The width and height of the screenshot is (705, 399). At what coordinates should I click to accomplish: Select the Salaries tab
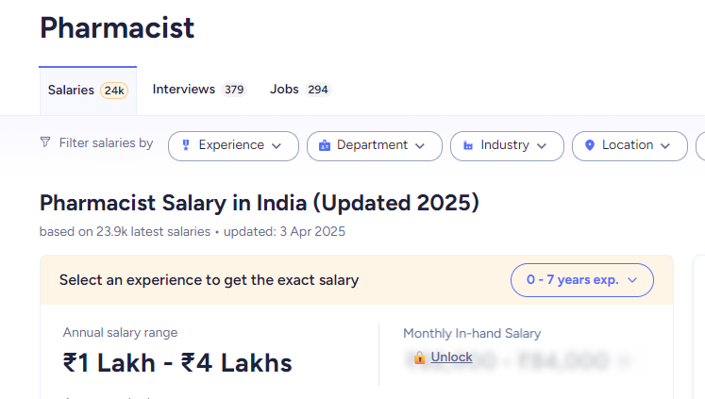click(x=72, y=91)
